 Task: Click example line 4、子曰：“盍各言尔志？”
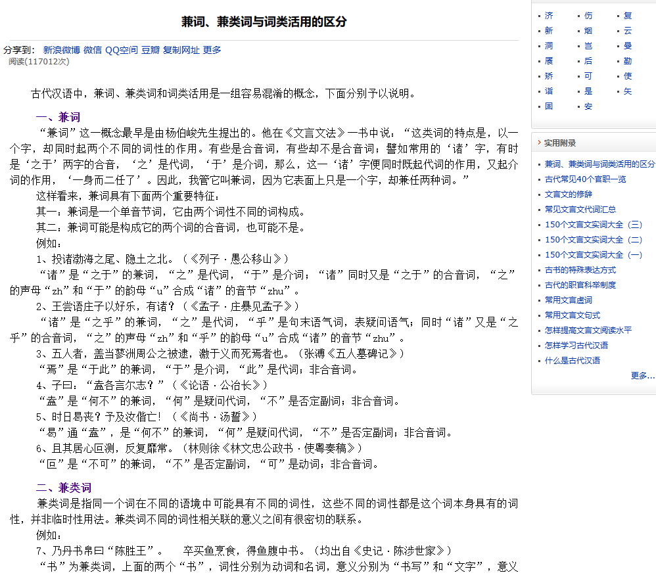click(x=152, y=385)
